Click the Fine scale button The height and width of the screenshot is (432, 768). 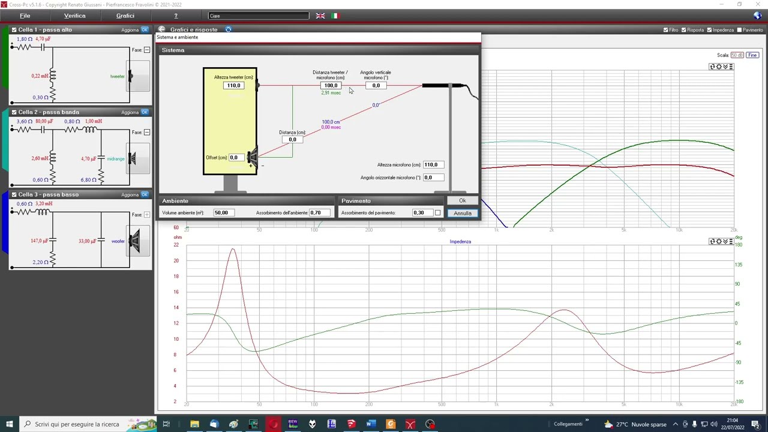click(752, 55)
